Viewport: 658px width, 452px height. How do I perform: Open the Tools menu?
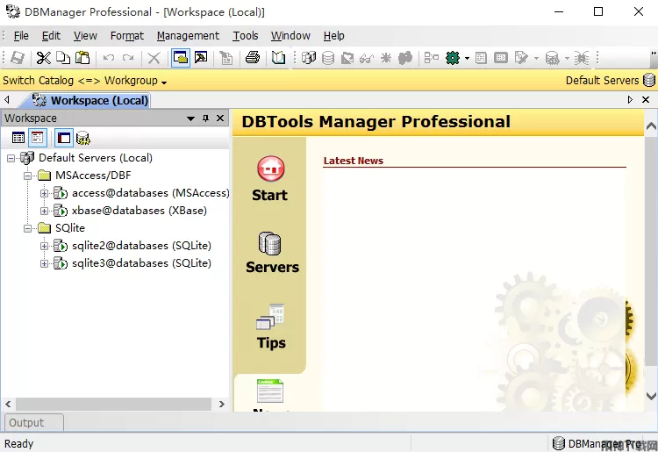[246, 36]
